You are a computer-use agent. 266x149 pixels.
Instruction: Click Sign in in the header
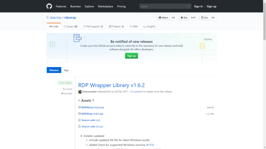point(198,6)
